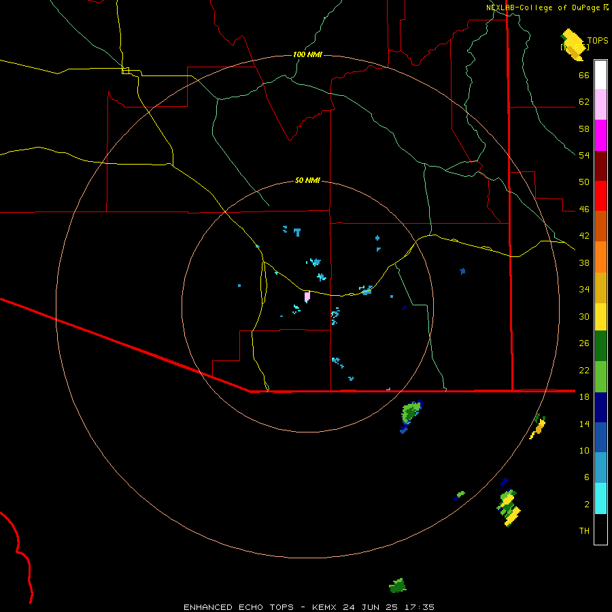
Task: Click the legend value '14'
Action: coord(584,424)
